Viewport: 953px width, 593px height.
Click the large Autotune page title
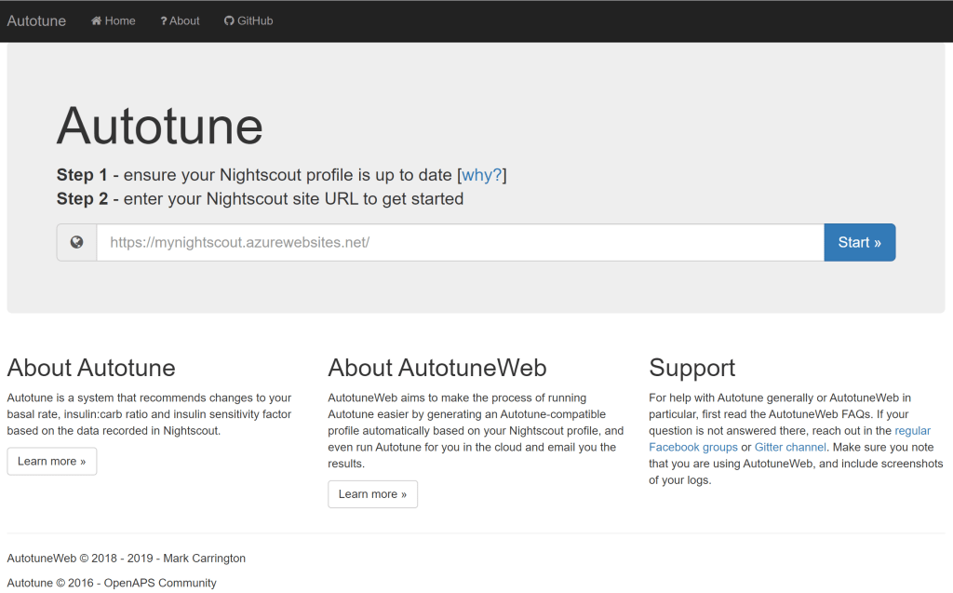159,125
